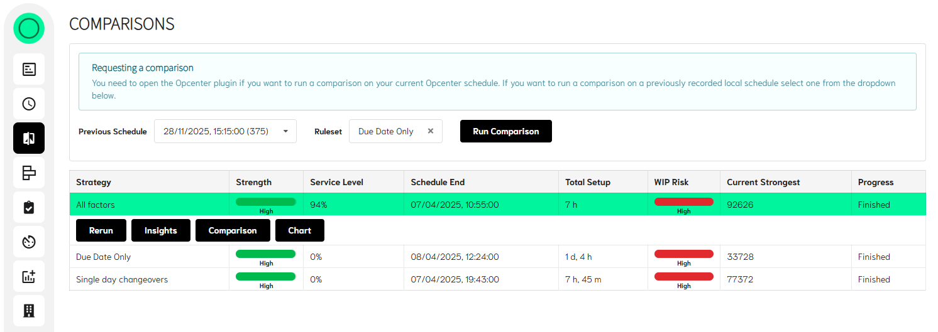938x332 pixels.
Task: Click the Due Date Only strength bar
Action: pos(265,254)
